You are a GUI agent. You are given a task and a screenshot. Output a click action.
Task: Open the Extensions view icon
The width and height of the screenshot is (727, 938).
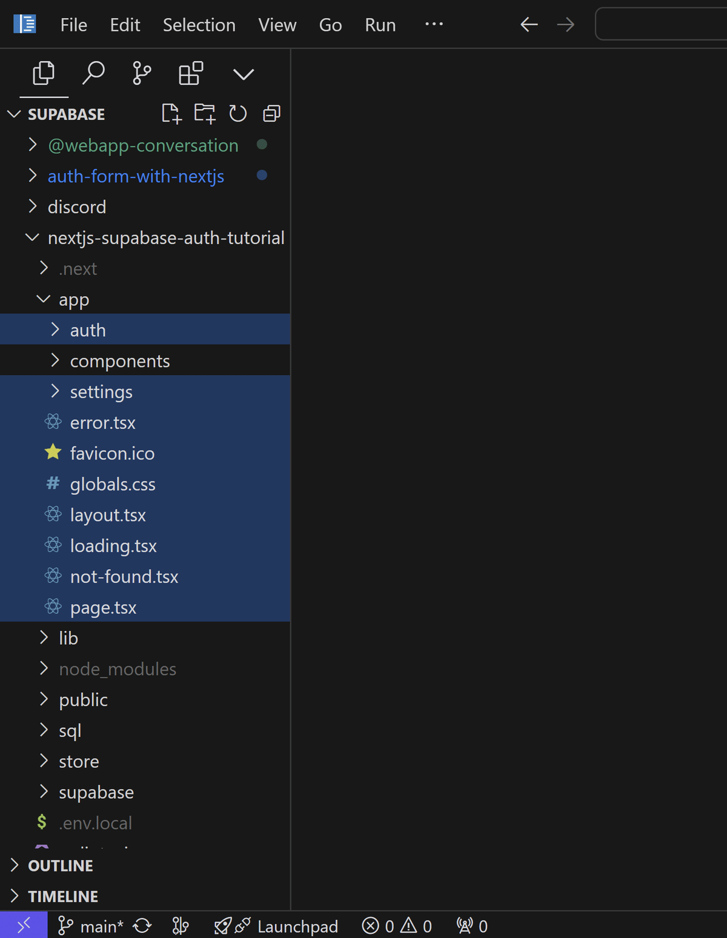191,74
